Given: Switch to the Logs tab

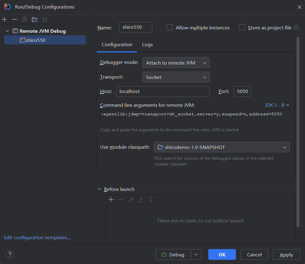Looking at the screenshot, I should coord(147,45).
